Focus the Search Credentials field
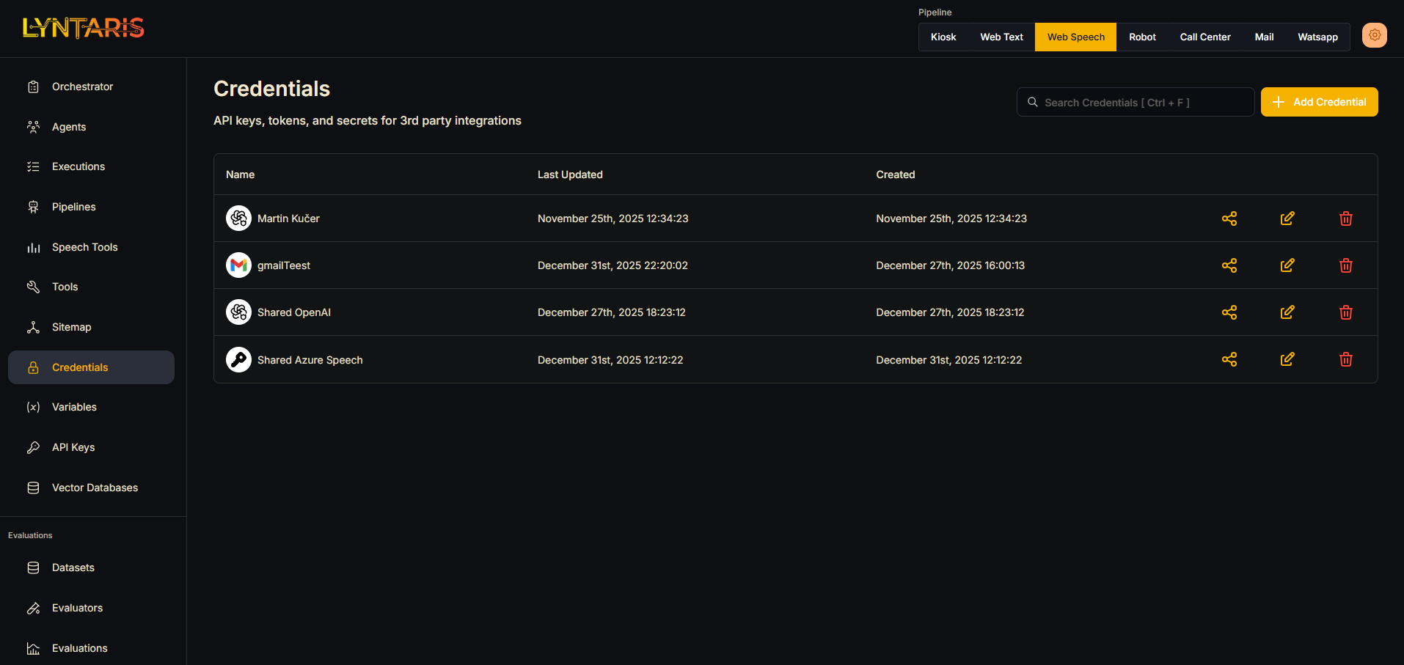Viewport: 1404px width, 665px height. click(1136, 103)
